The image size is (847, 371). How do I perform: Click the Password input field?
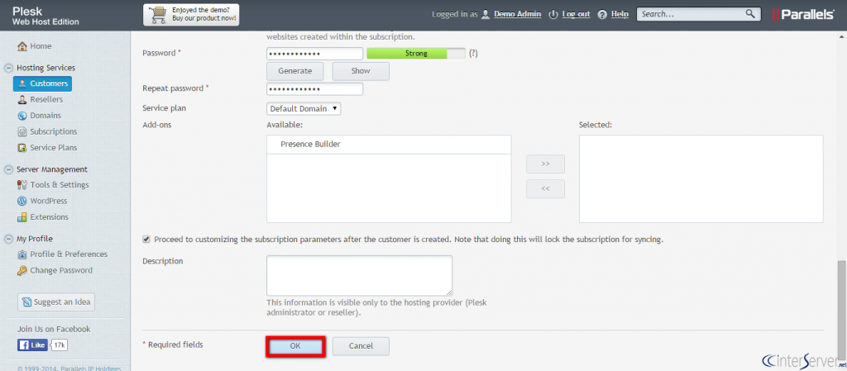coord(315,54)
